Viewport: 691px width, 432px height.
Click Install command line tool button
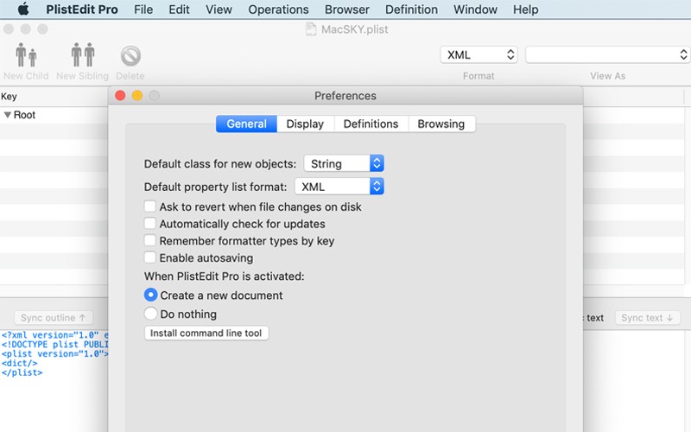pos(206,333)
